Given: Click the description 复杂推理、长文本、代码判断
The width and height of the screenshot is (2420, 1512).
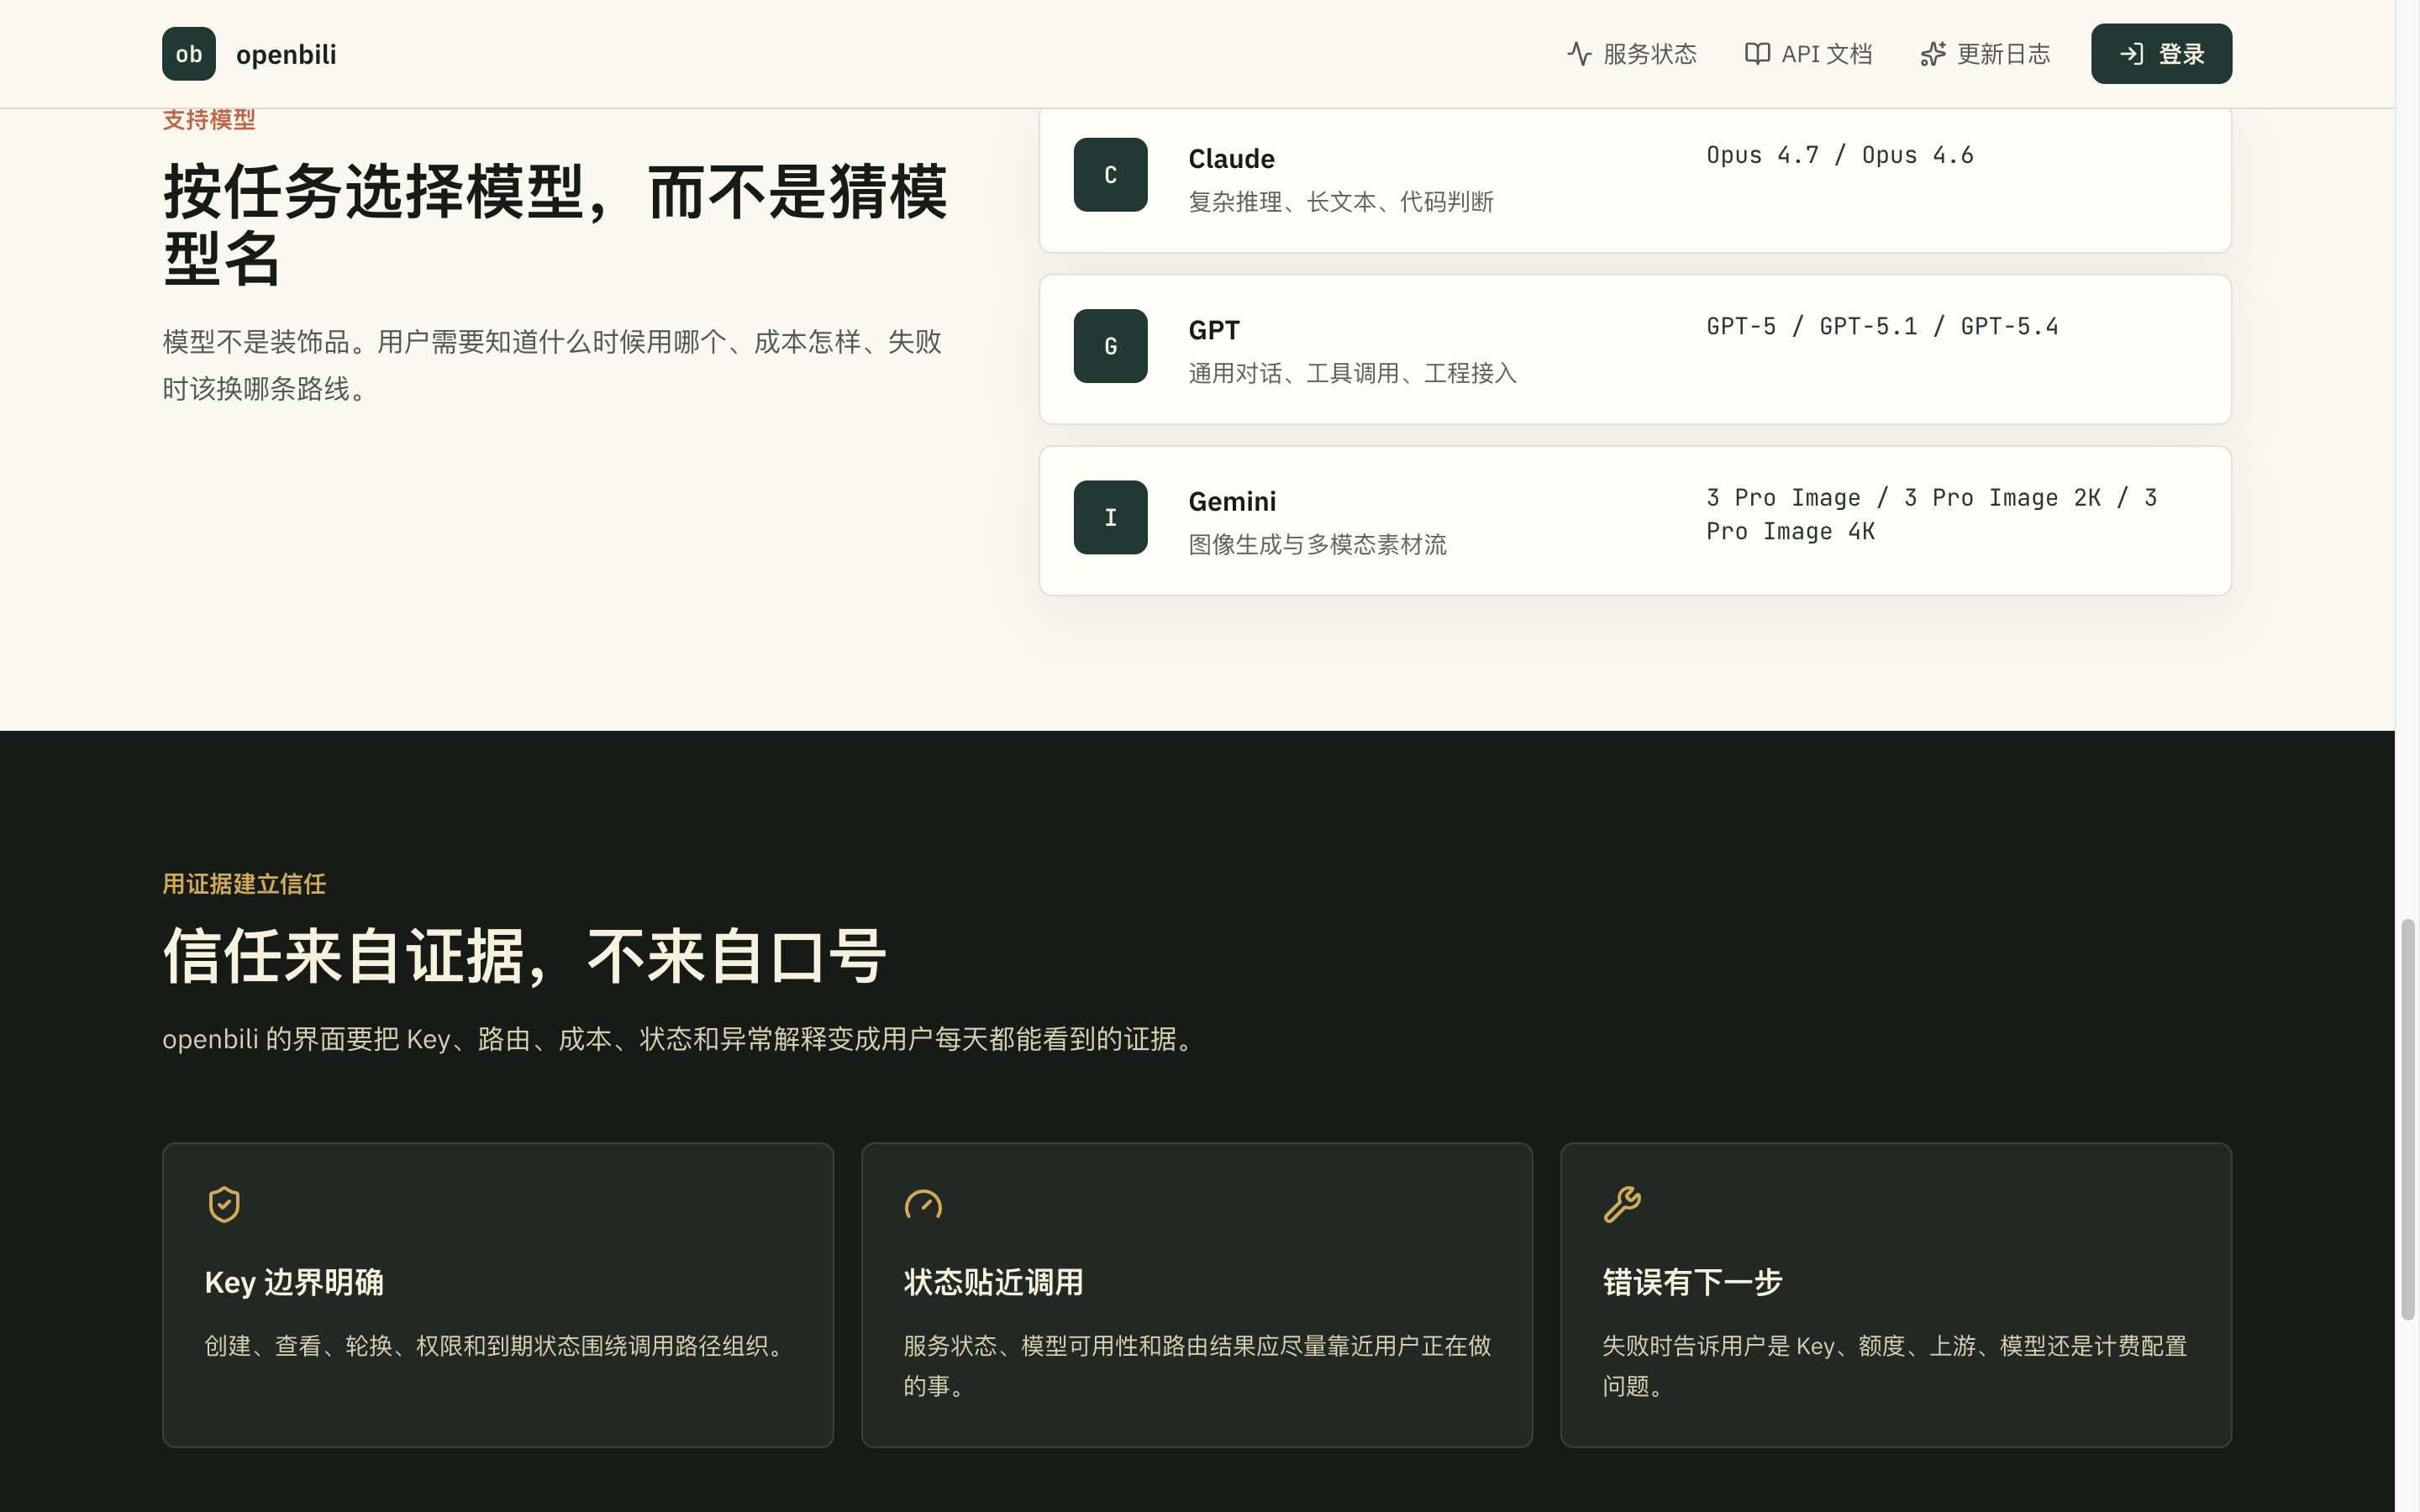Looking at the screenshot, I should 1340,202.
